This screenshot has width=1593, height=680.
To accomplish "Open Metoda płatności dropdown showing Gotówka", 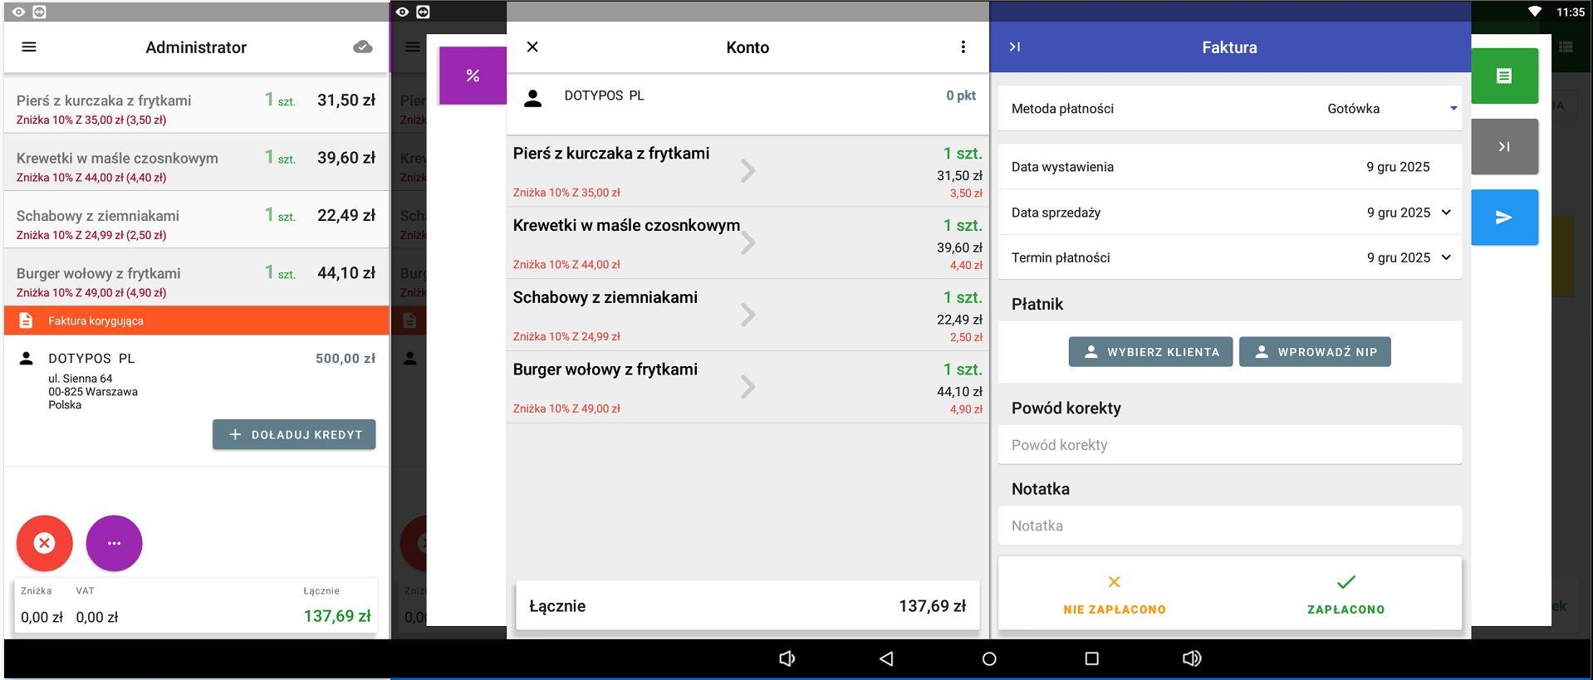I will tap(1391, 109).
